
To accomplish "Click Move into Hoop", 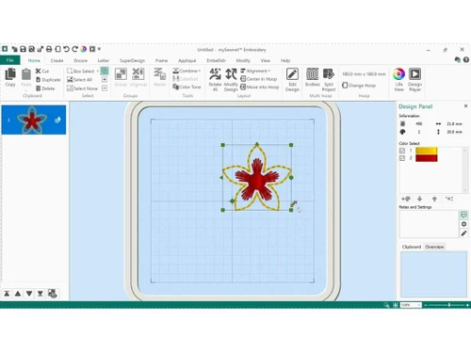I will click(260, 87).
